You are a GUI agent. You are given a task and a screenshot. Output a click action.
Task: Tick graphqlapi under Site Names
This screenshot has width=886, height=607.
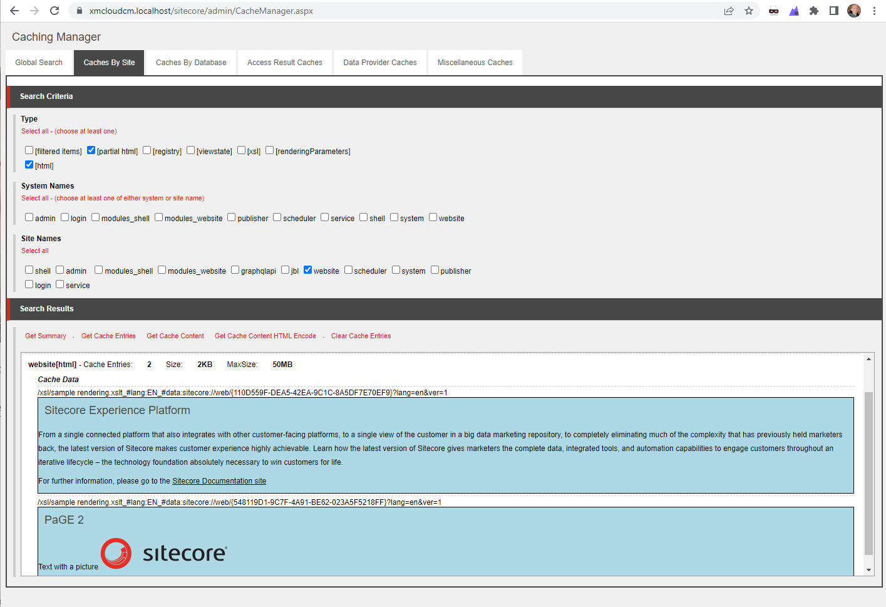pos(235,270)
